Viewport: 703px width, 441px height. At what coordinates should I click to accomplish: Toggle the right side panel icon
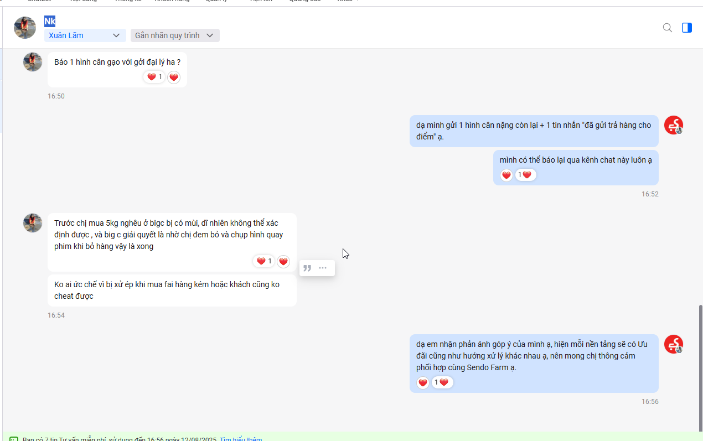pyautogui.click(x=687, y=28)
